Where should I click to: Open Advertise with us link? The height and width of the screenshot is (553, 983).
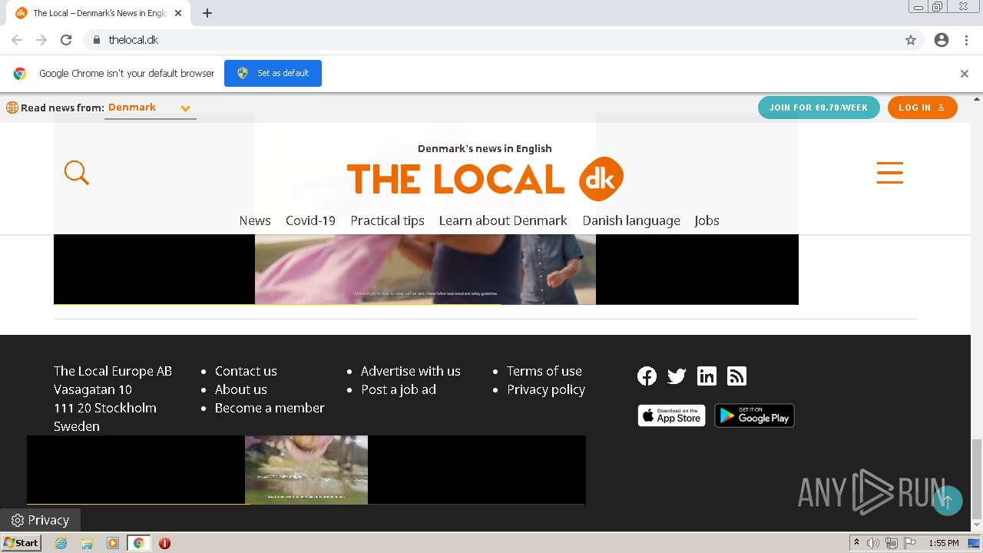click(411, 371)
